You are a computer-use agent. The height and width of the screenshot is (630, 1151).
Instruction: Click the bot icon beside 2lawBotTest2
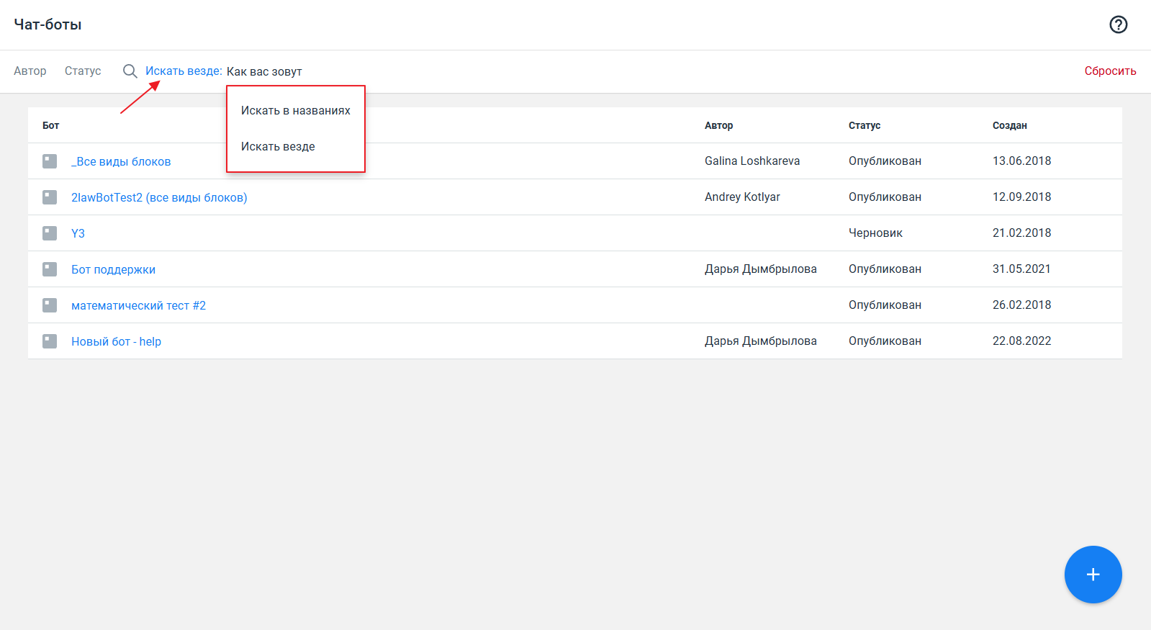pos(50,197)
